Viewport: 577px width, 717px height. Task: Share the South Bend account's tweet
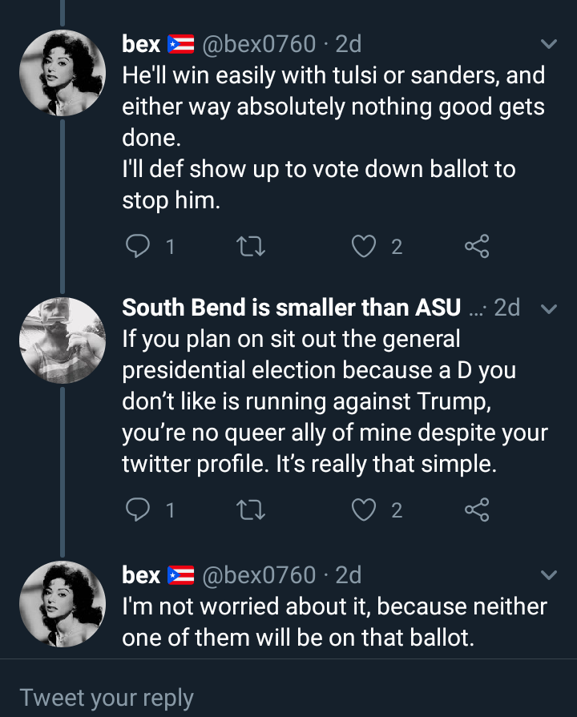(x=477, y=510)
